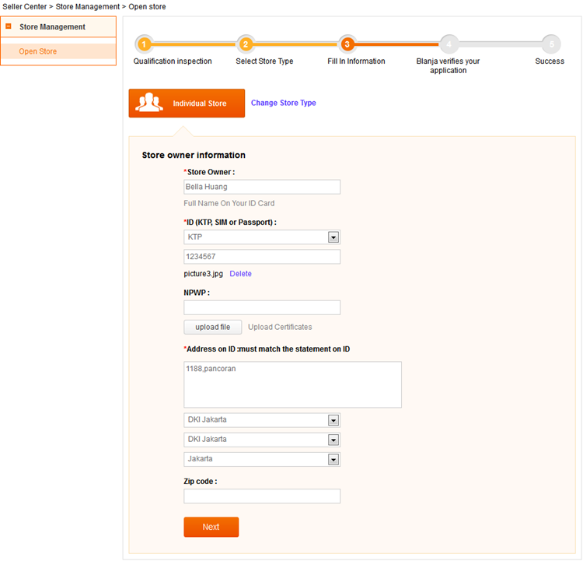Open the Jakarta district dropdown

262,459
